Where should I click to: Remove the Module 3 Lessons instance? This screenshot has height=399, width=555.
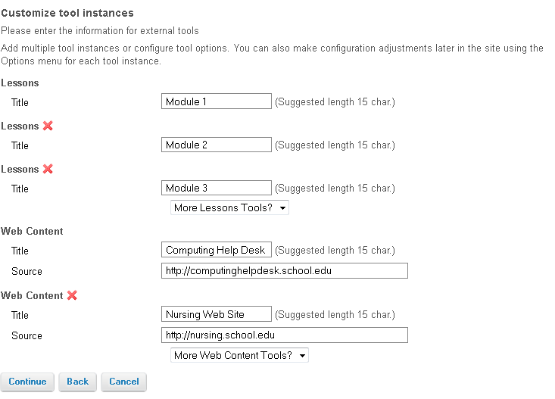(48, 169)
